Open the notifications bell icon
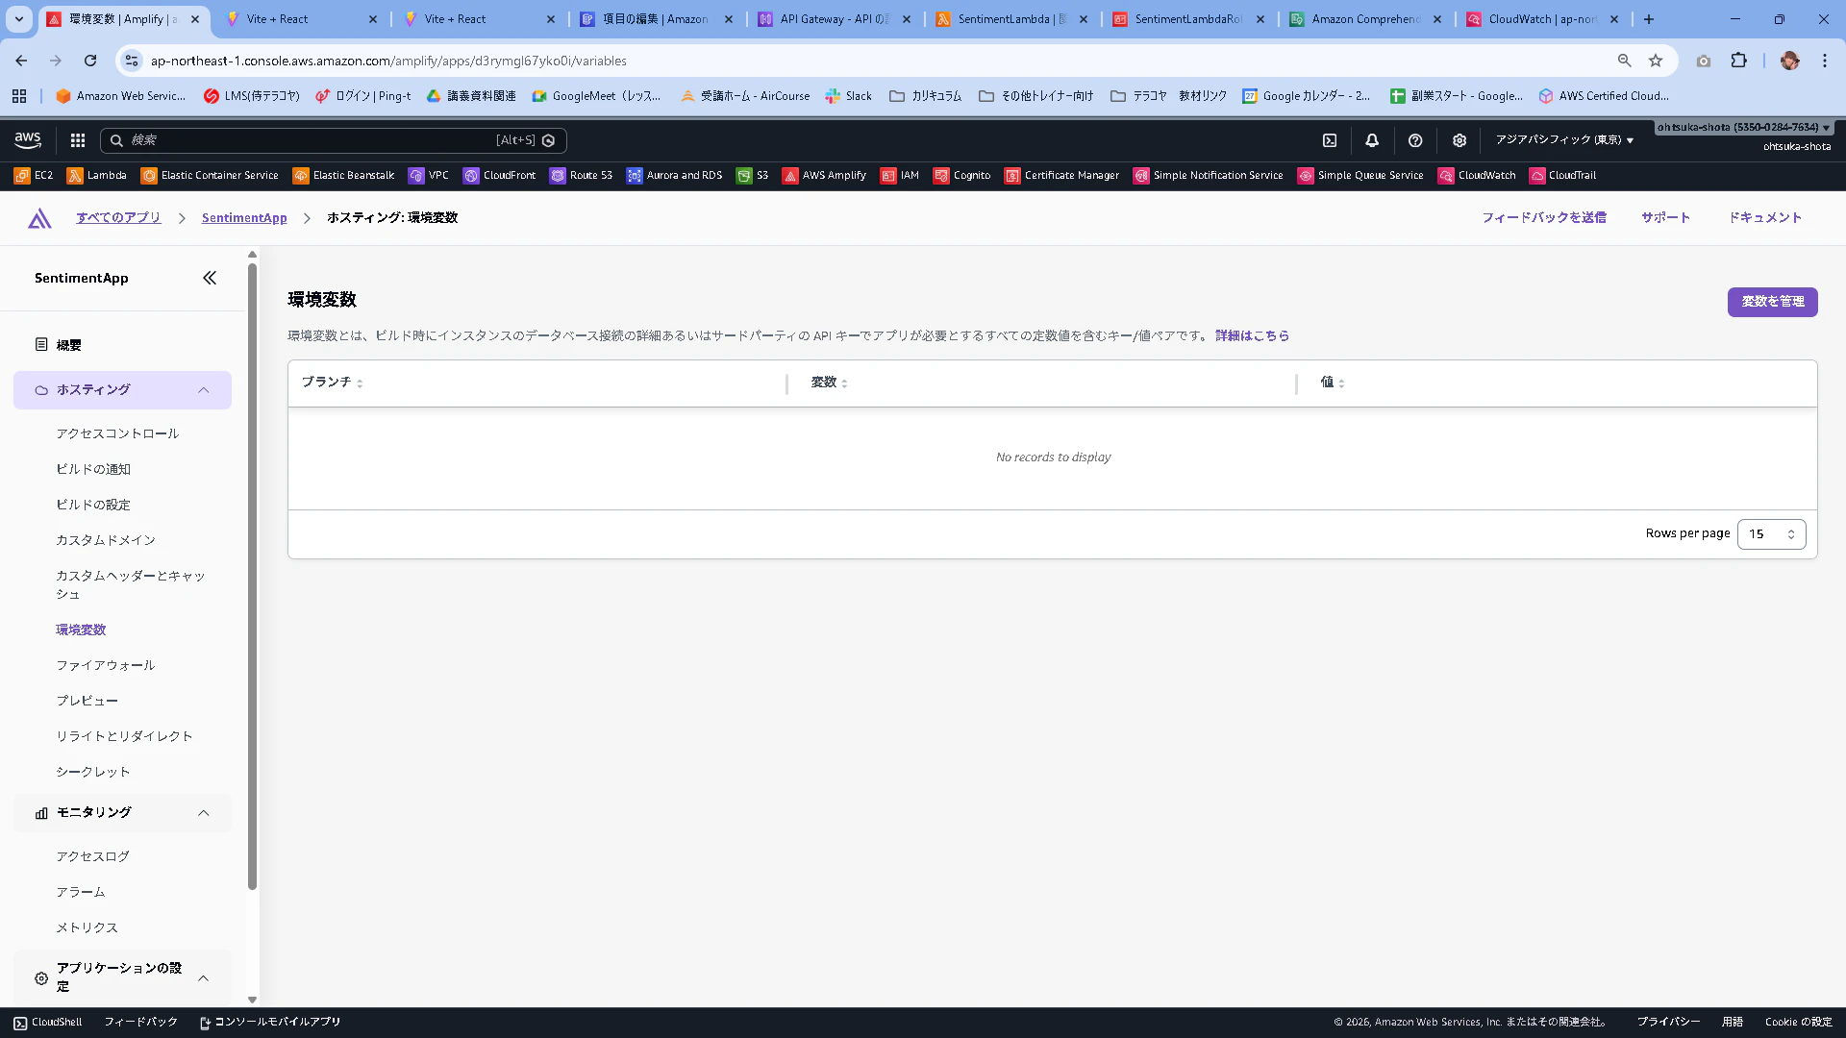 pyautogui.click(x=1372, y=140)
